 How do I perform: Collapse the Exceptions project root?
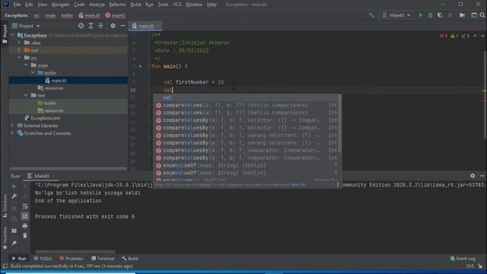13,35
